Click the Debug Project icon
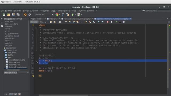The image size is (171, 96). tap(79, 15)
